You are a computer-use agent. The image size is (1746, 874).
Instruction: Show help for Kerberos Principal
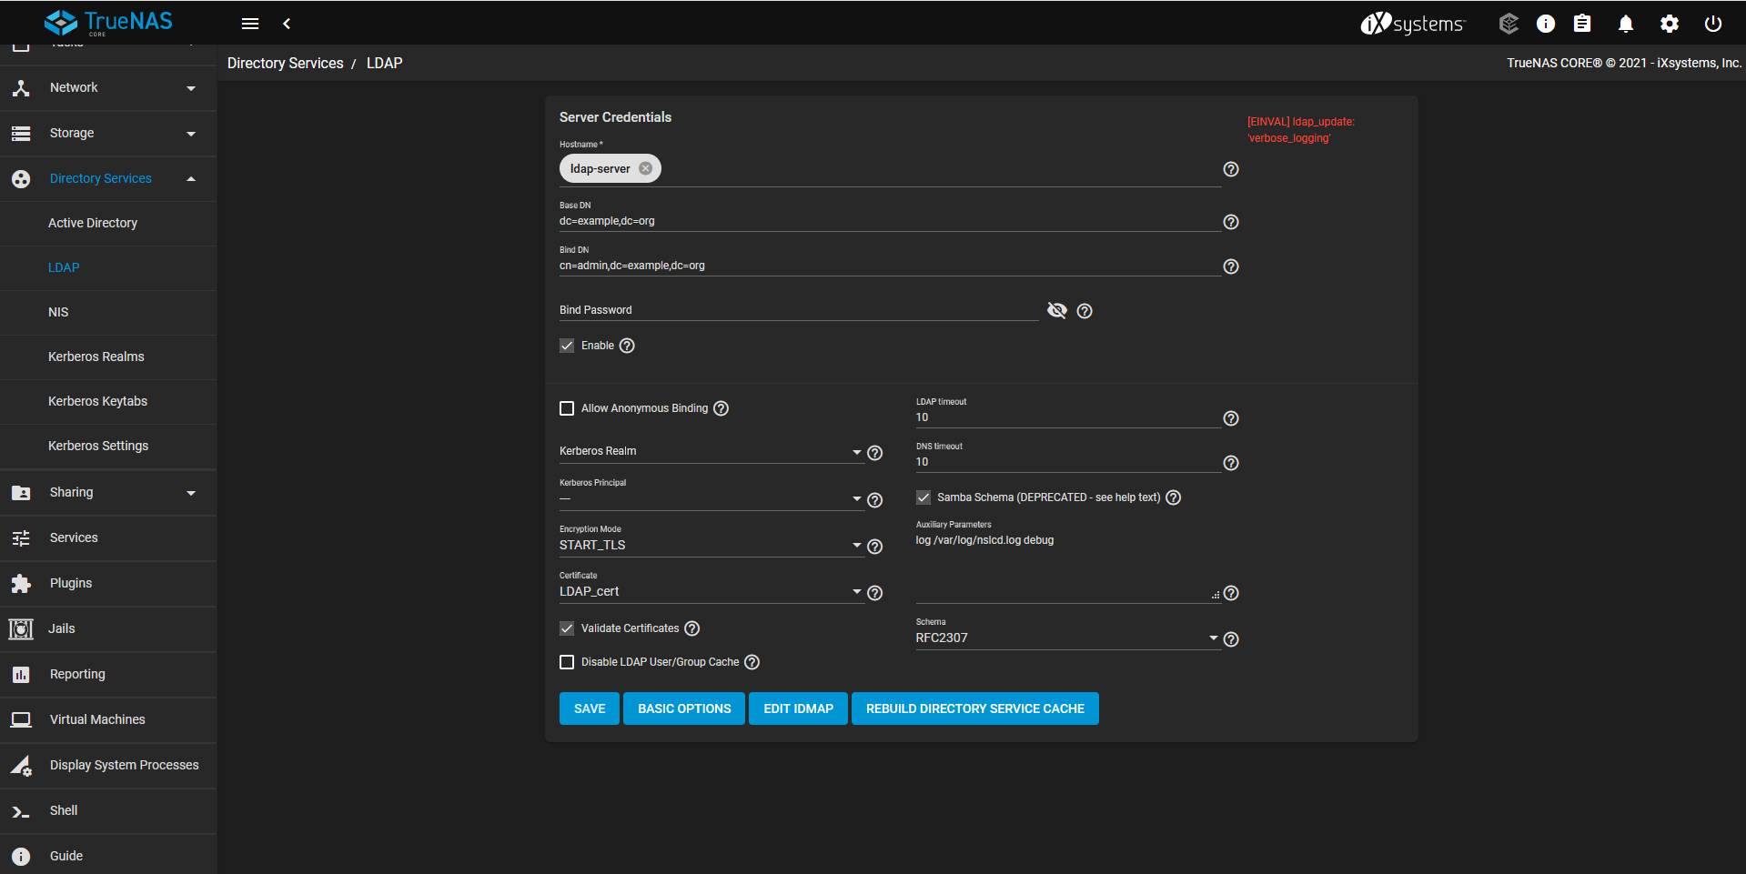tap(874, 500)
